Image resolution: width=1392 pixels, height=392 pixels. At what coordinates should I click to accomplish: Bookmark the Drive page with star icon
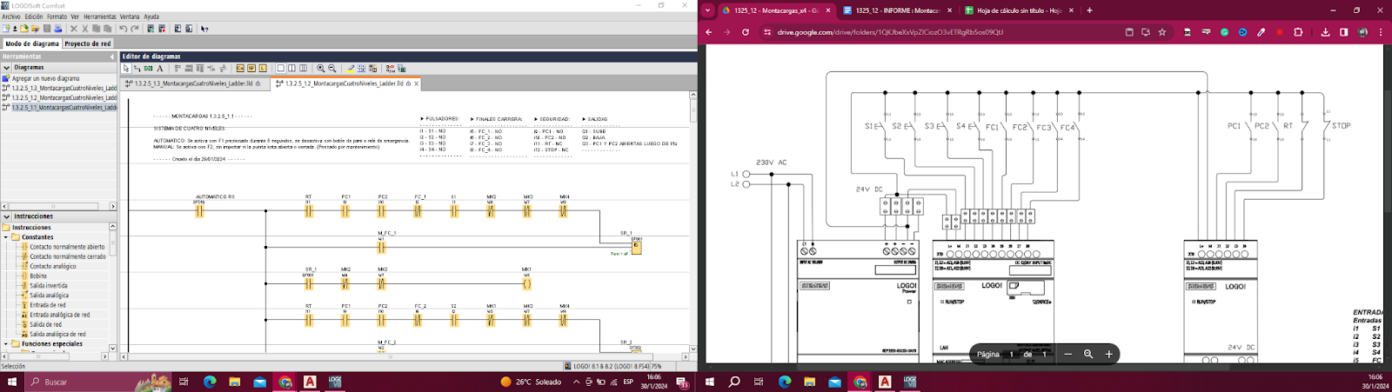pos(1162,32)
